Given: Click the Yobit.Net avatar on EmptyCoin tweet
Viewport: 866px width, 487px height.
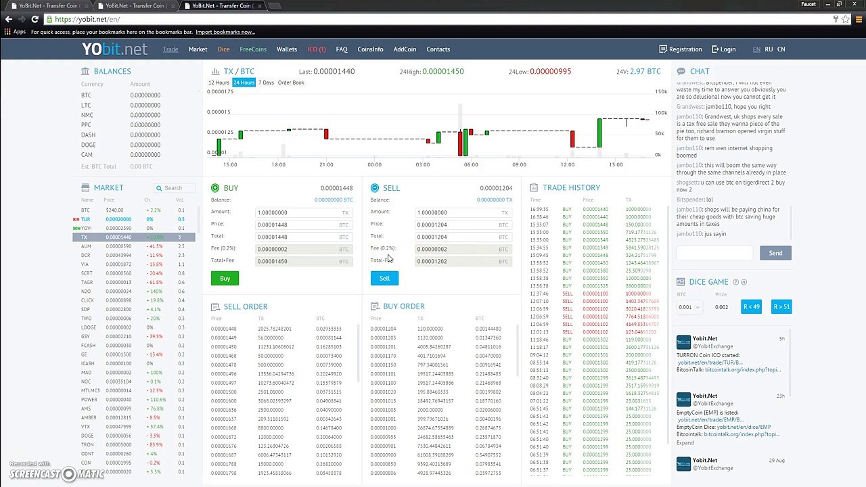Looking at the screenshot, I should coord(683,400).
